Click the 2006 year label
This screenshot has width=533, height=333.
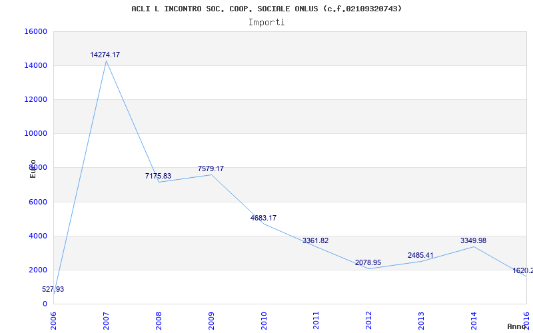click(x=53, y=320)
